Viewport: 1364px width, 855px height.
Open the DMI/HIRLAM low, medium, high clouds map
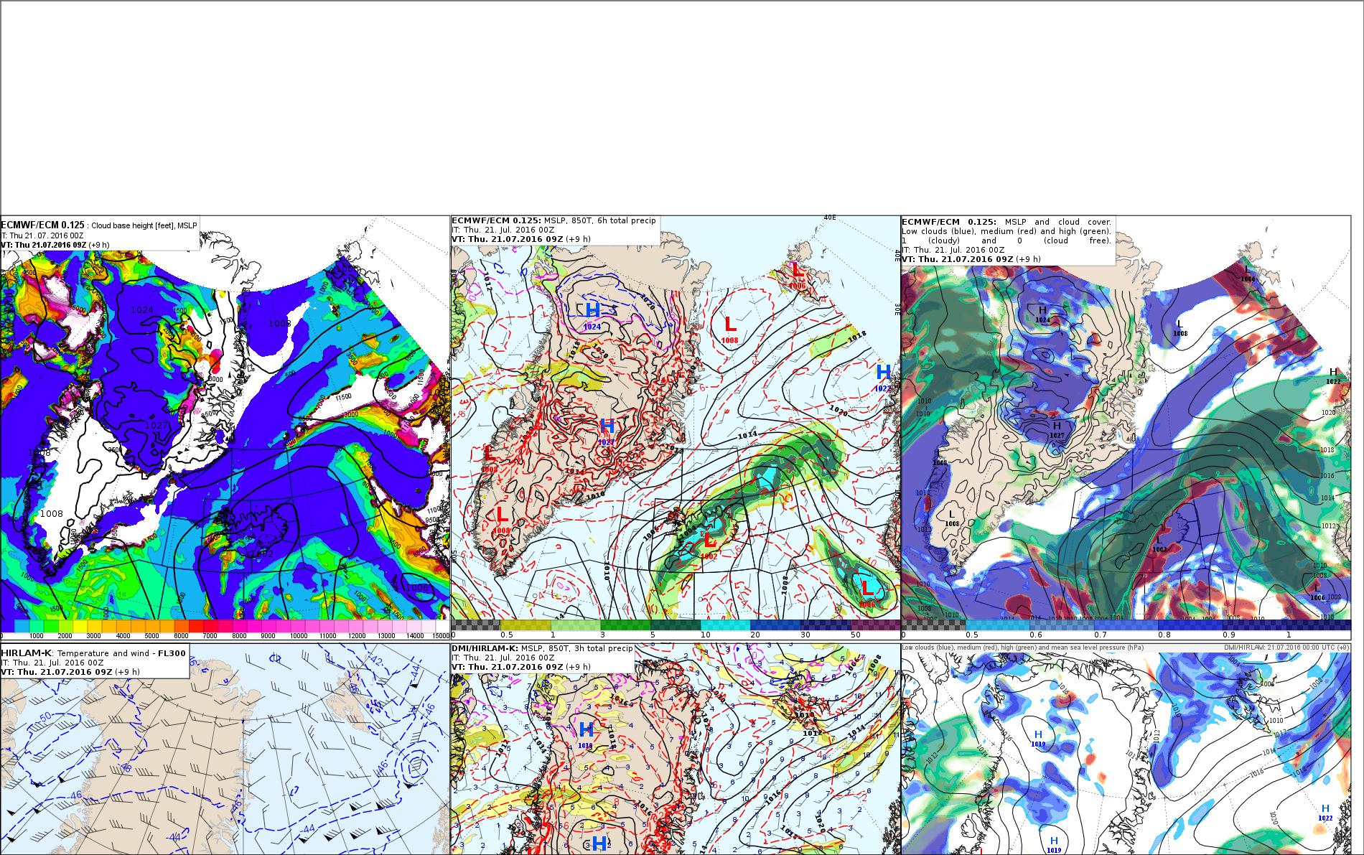click(x=1126, y=749)
